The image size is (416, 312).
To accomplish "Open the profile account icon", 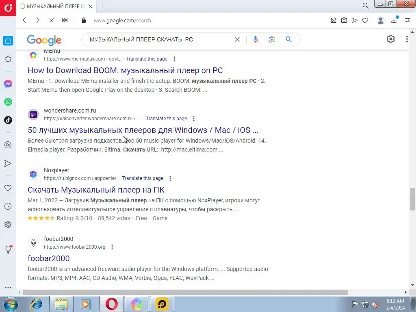I will [x=381, y=20].
